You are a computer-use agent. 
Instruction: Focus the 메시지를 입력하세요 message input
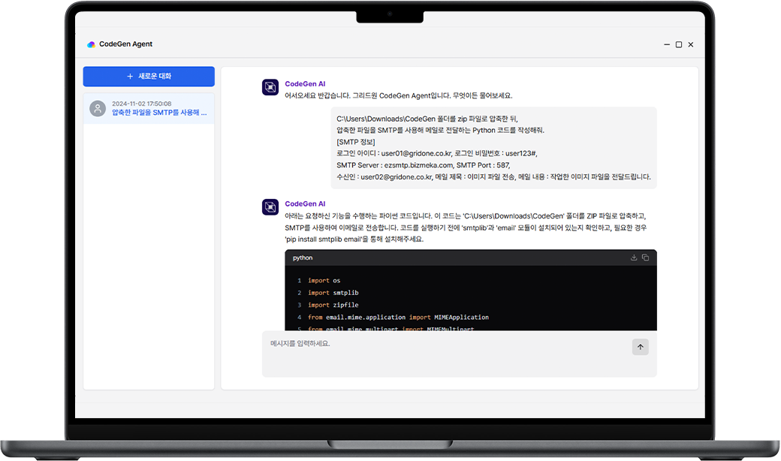pos(460,354)
